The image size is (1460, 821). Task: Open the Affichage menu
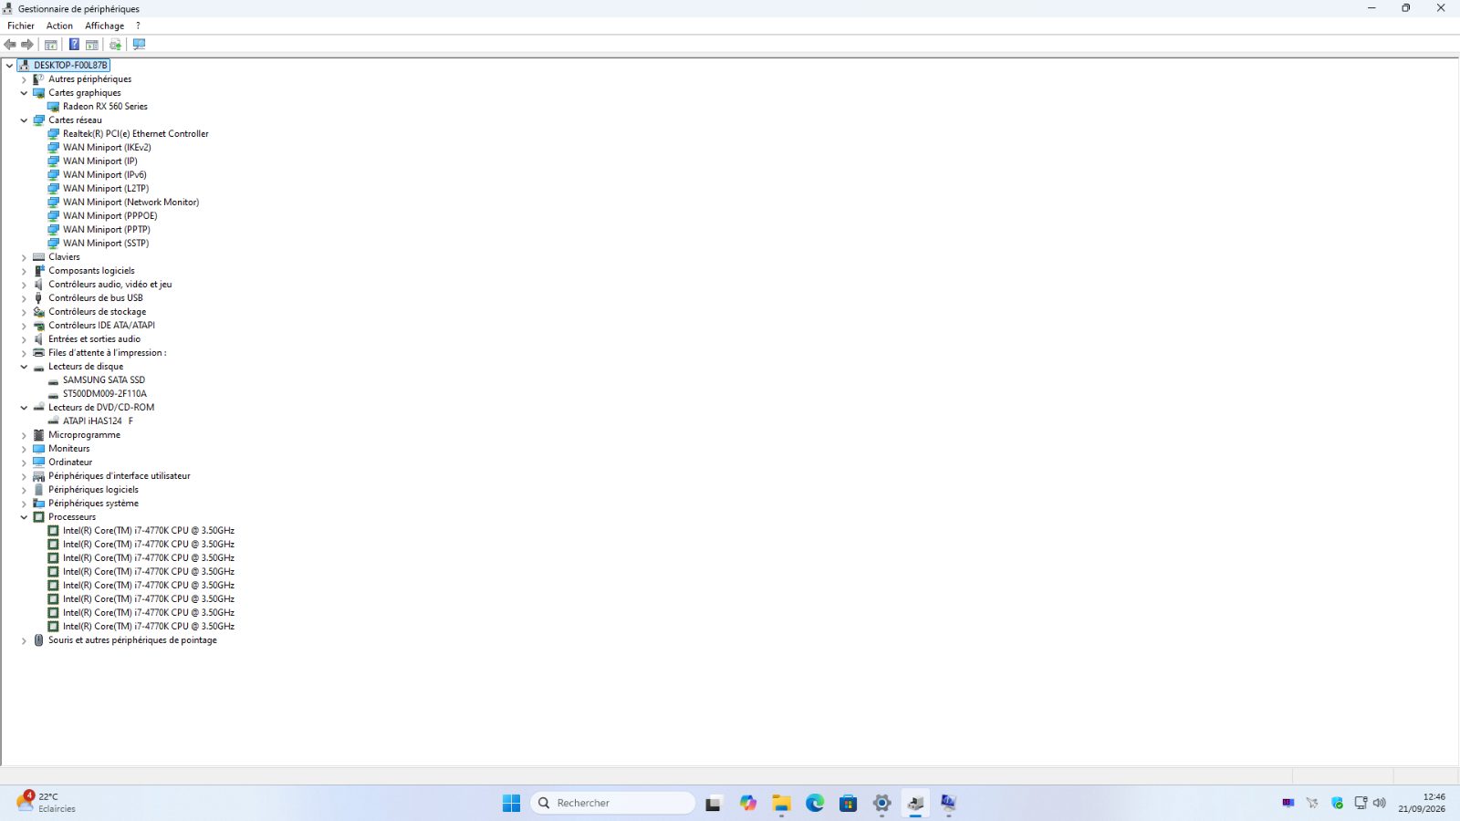point(104,26)
